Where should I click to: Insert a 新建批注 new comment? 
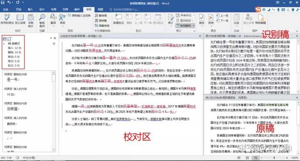[x=118, y=19]
